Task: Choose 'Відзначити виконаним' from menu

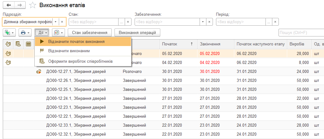Action: pyautogui.click(x=69, y=51)
